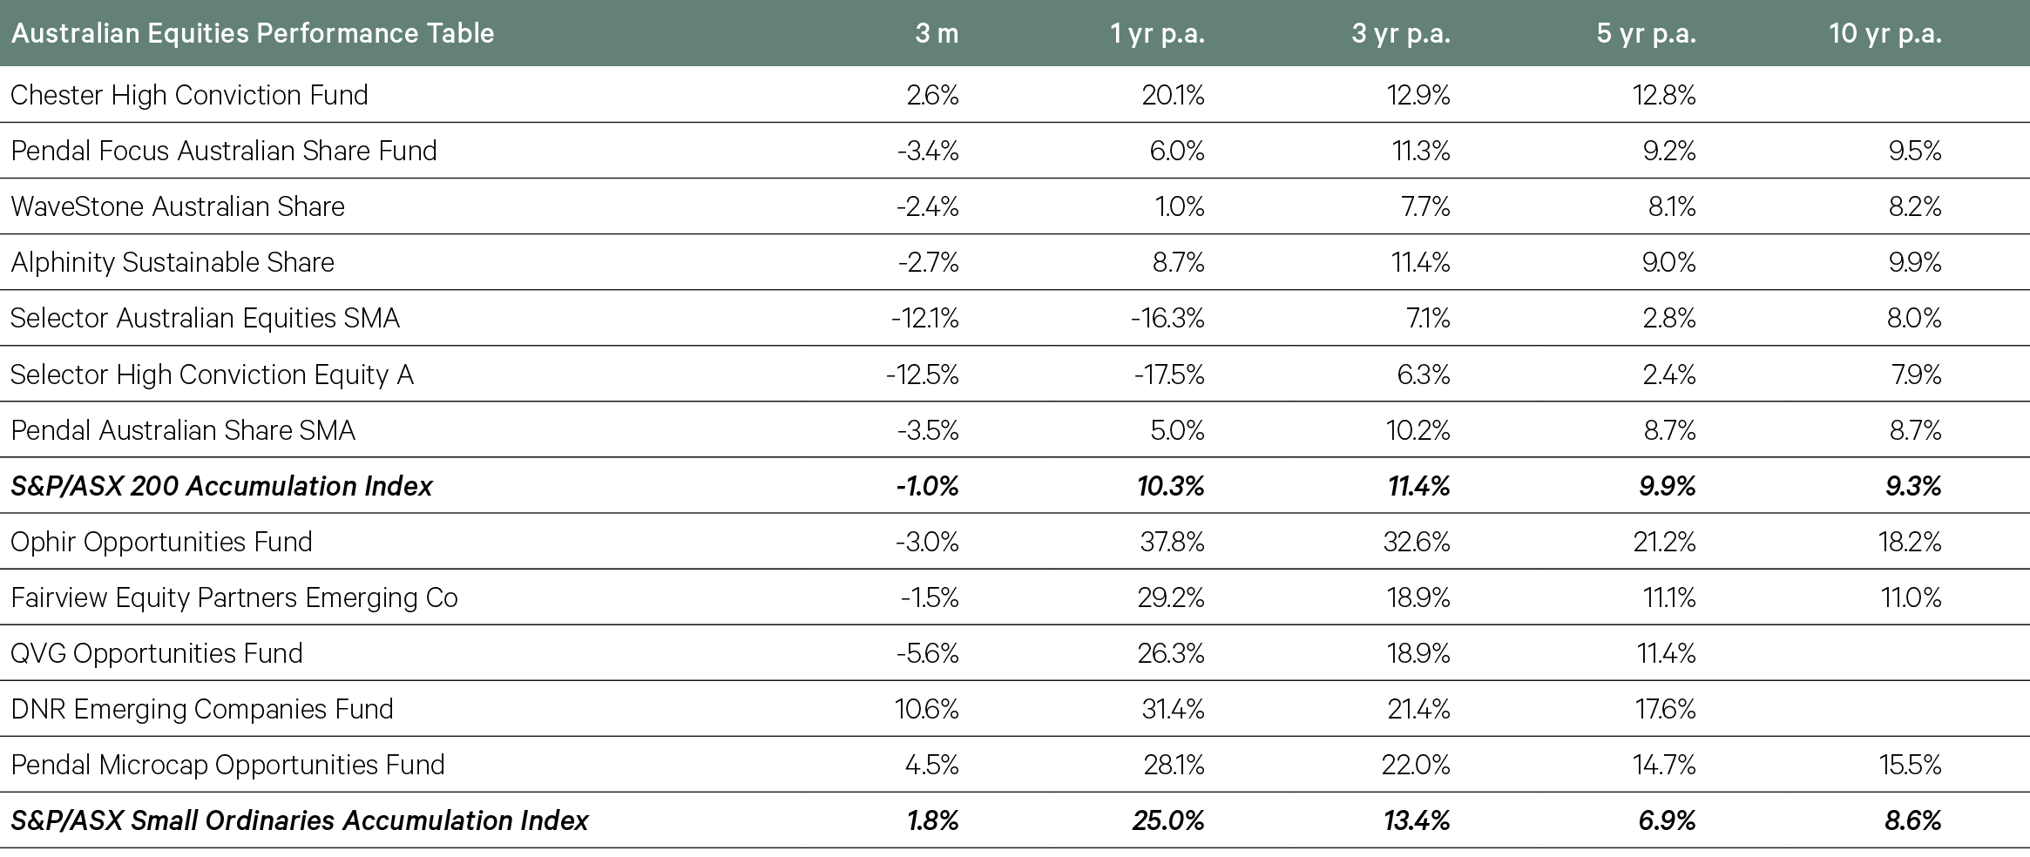Screen dimensions: 2030x857
Task: Click Chester High Conviction Fund row label
Action: [189, 94]
